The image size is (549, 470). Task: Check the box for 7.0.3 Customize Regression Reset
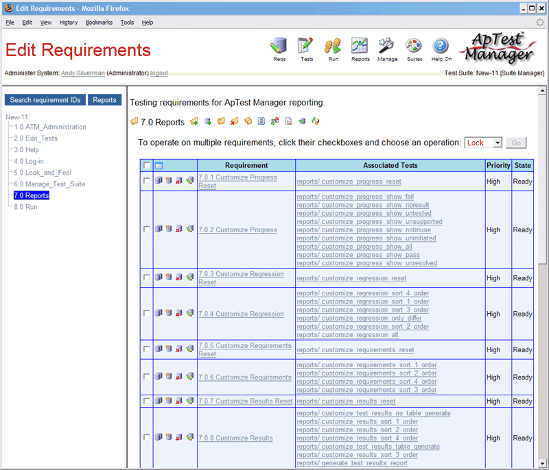tap(146, 277)
